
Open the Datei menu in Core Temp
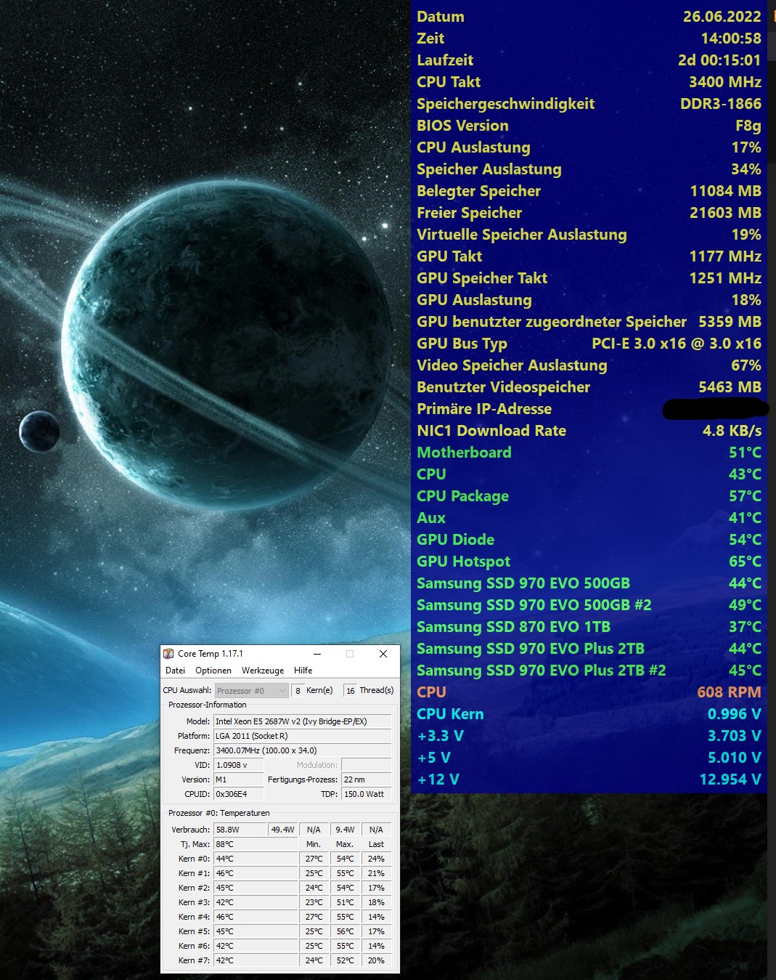coord(175,671)
